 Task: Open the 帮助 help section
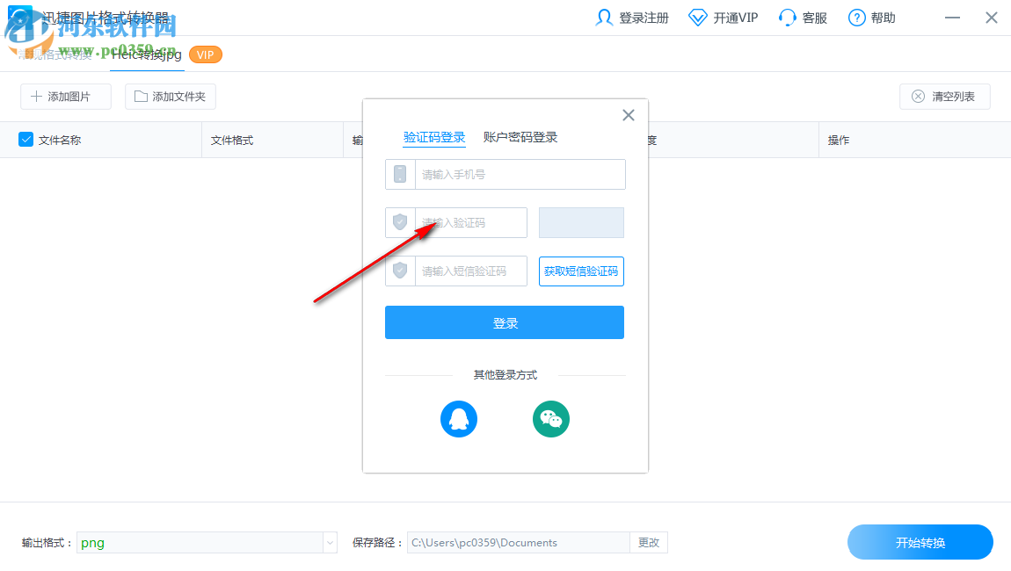click(871, 17)
